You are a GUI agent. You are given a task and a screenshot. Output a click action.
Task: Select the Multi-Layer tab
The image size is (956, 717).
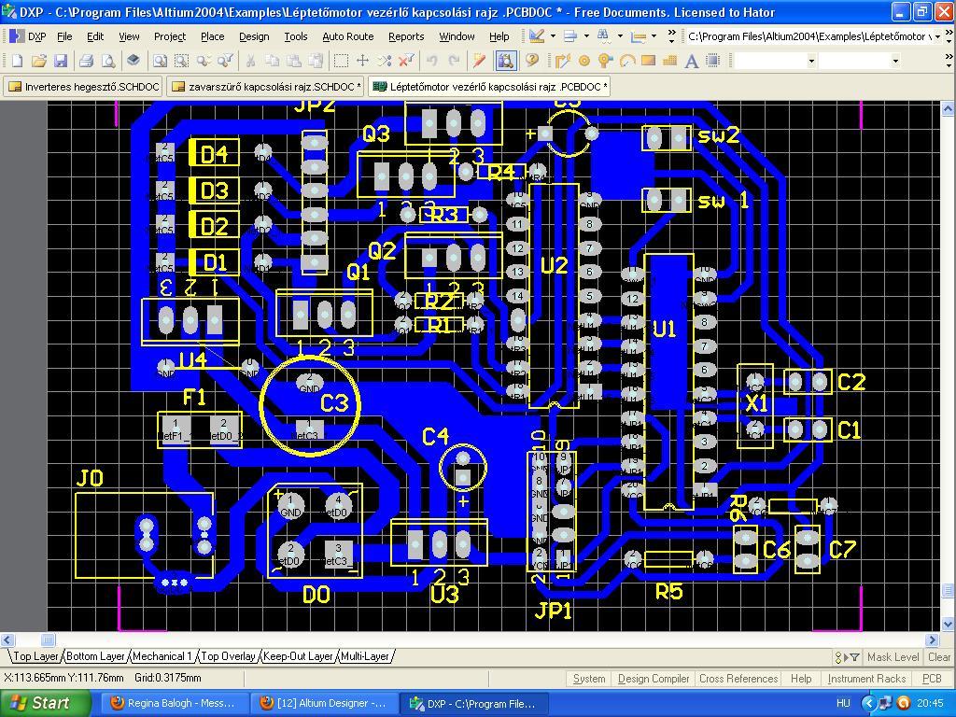(365, 656)
